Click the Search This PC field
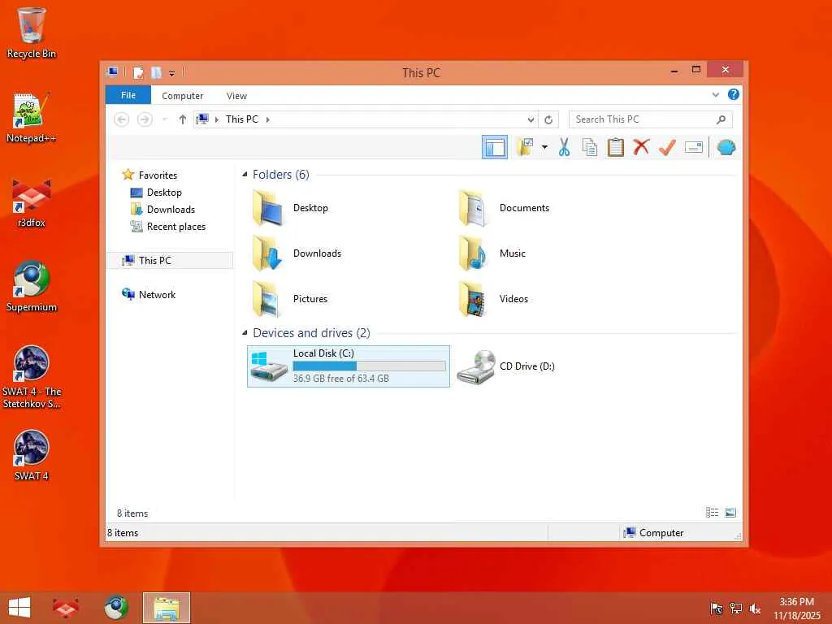 tap(651, 119)
